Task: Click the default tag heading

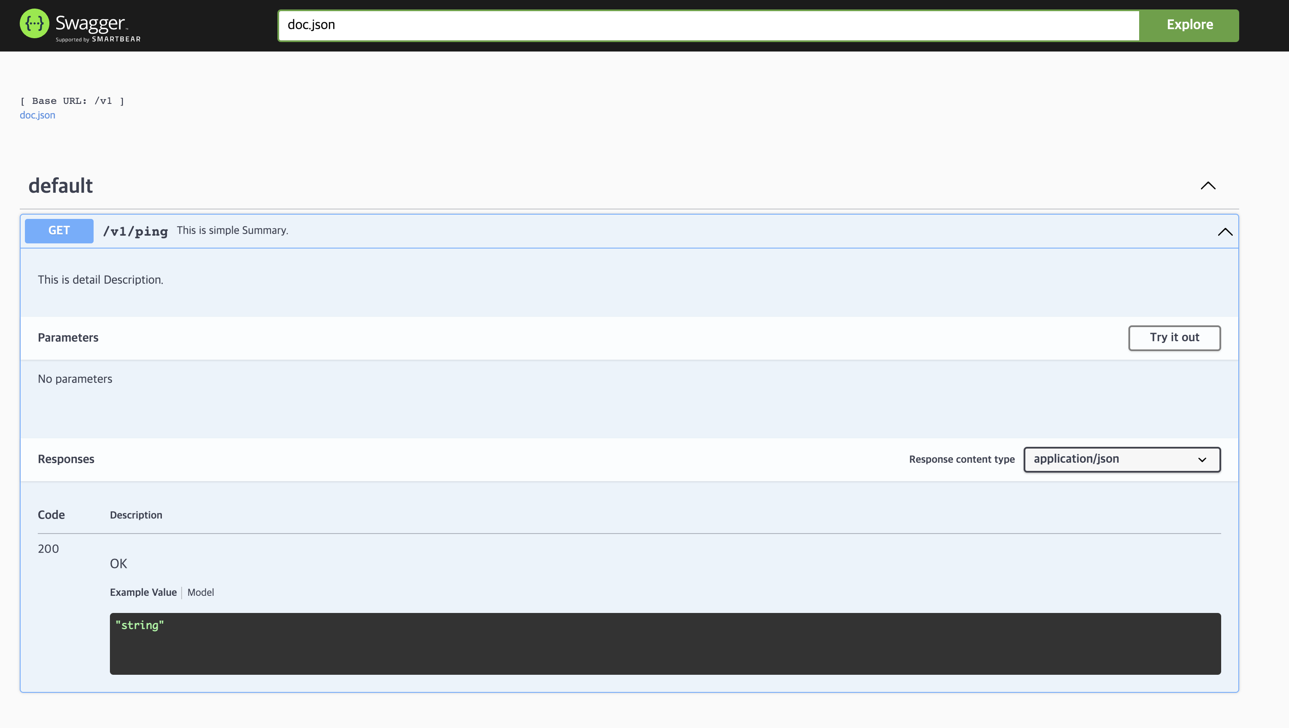Action: 61,185
